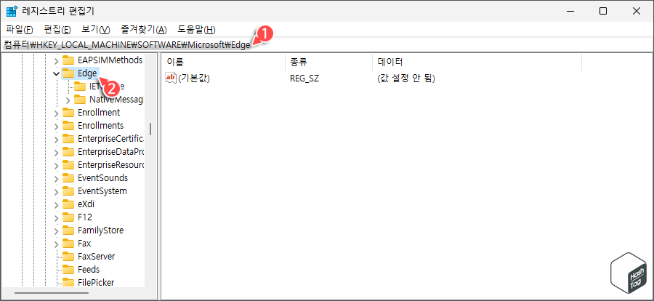Select the NativeMessaging key label
The image size is (654, 301).
(x=116, y=100)
